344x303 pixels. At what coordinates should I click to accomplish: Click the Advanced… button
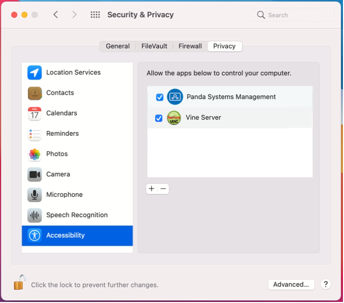pos(292,285)
